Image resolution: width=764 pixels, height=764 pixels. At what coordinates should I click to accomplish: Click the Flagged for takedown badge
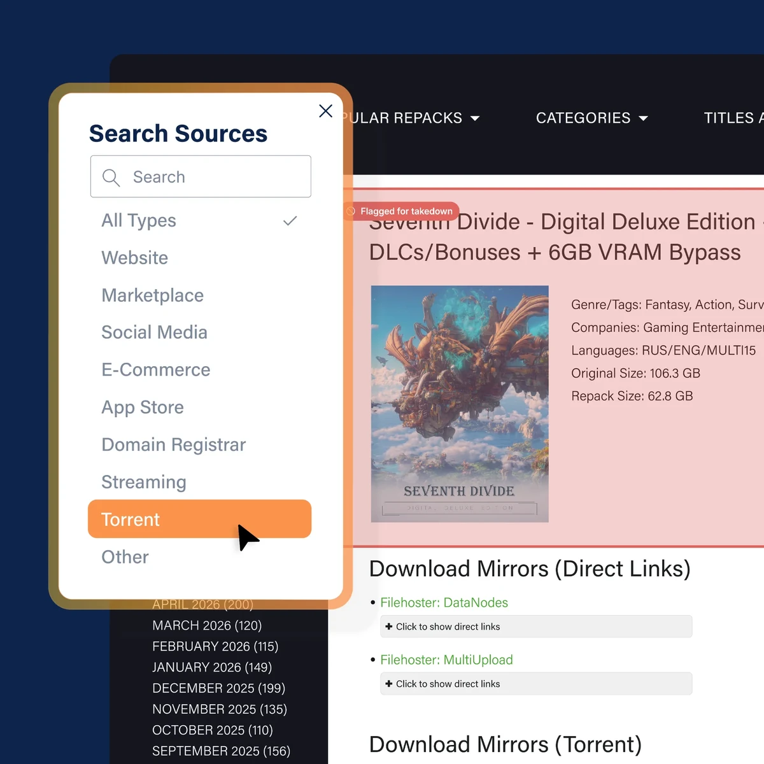click(x=401, y=211)
